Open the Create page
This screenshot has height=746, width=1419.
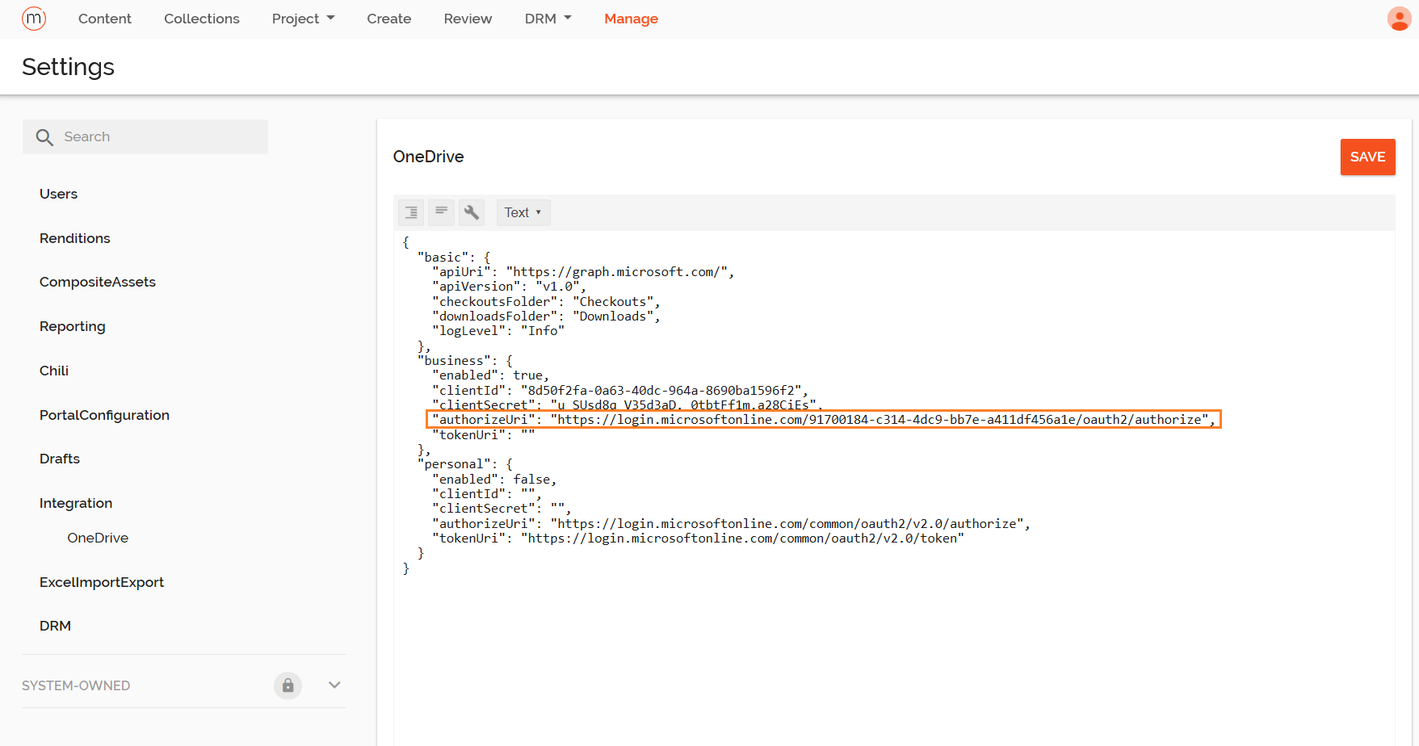(389, 19)
